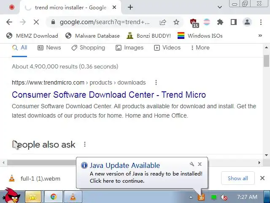Open Chrome's three-dot menu
270x203 pixels.
261,22
